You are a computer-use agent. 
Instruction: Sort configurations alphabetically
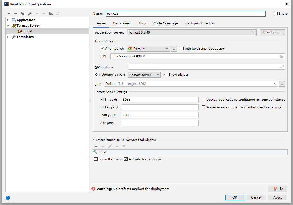(58, 14)
